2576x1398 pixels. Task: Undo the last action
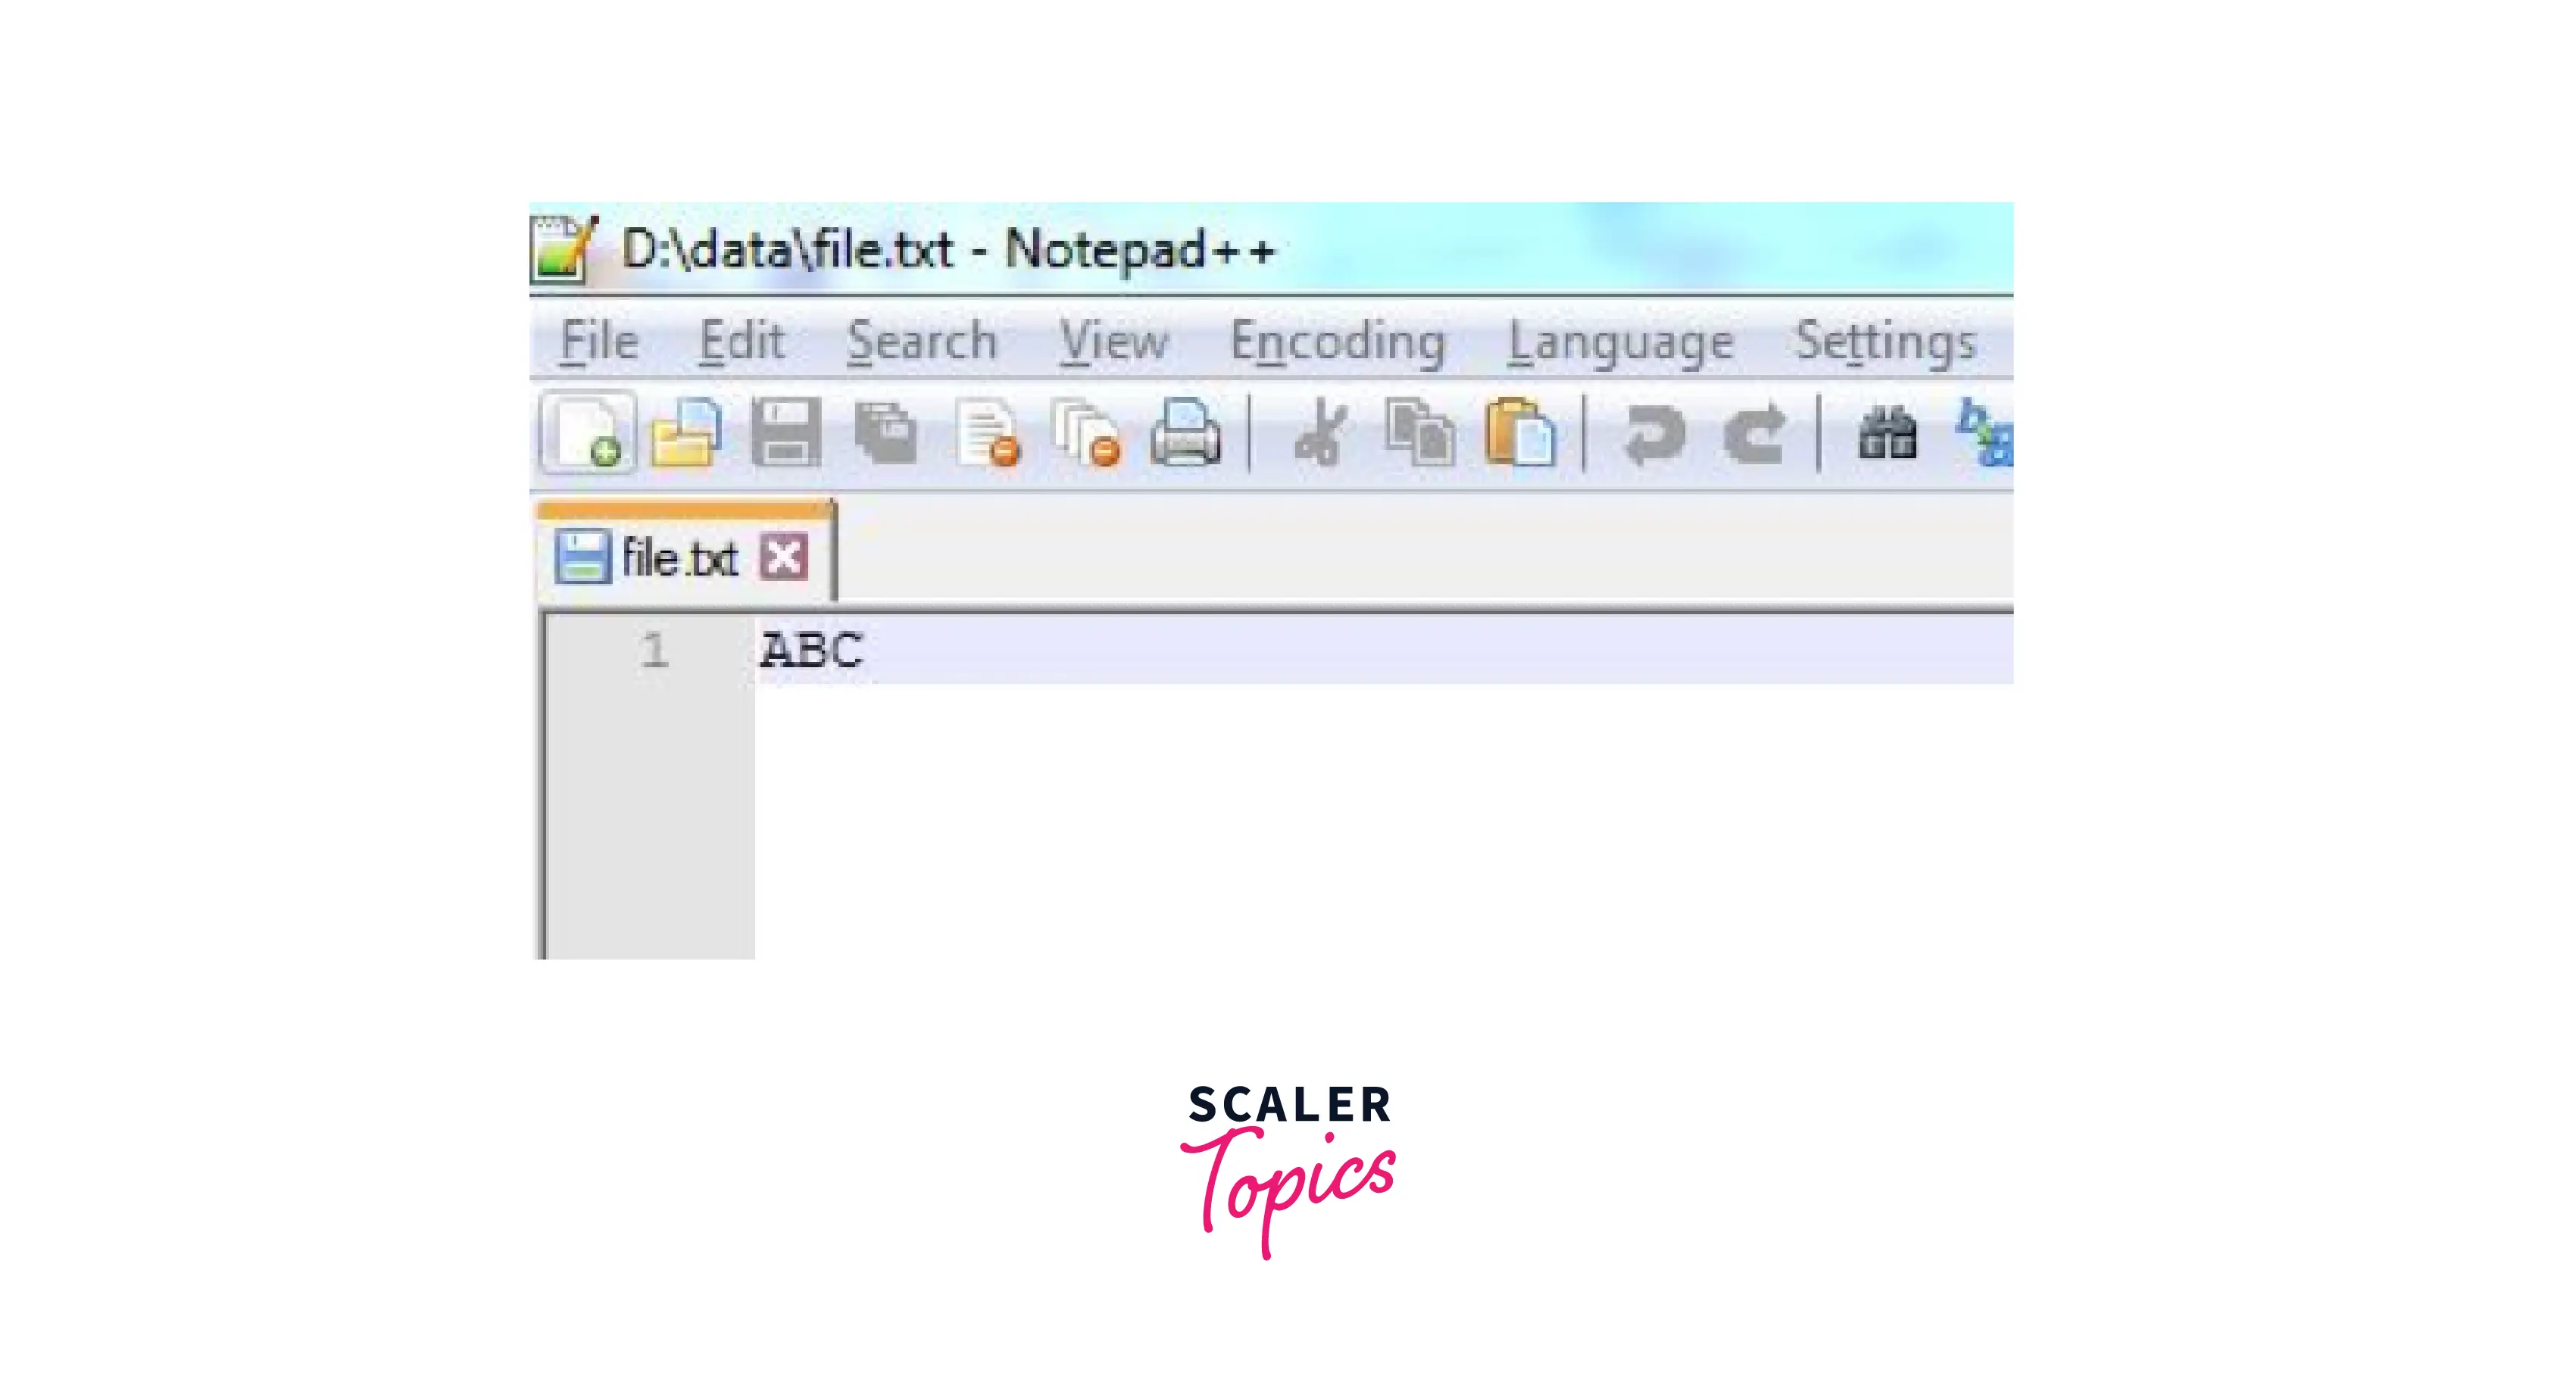1654,433
